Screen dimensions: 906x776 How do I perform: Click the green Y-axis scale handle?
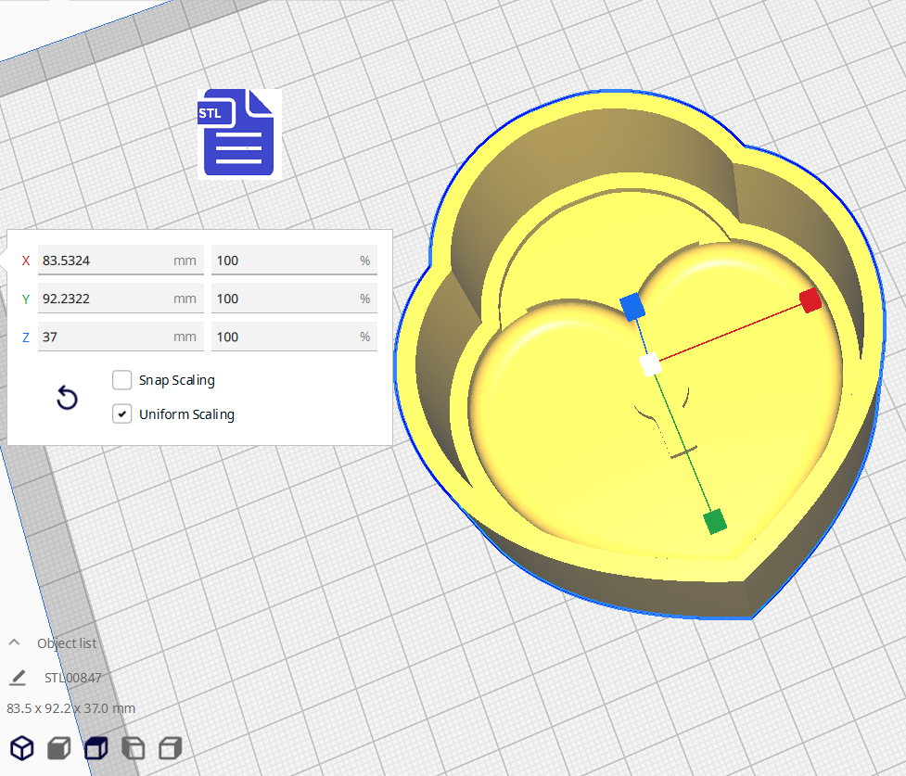(715, 522)
